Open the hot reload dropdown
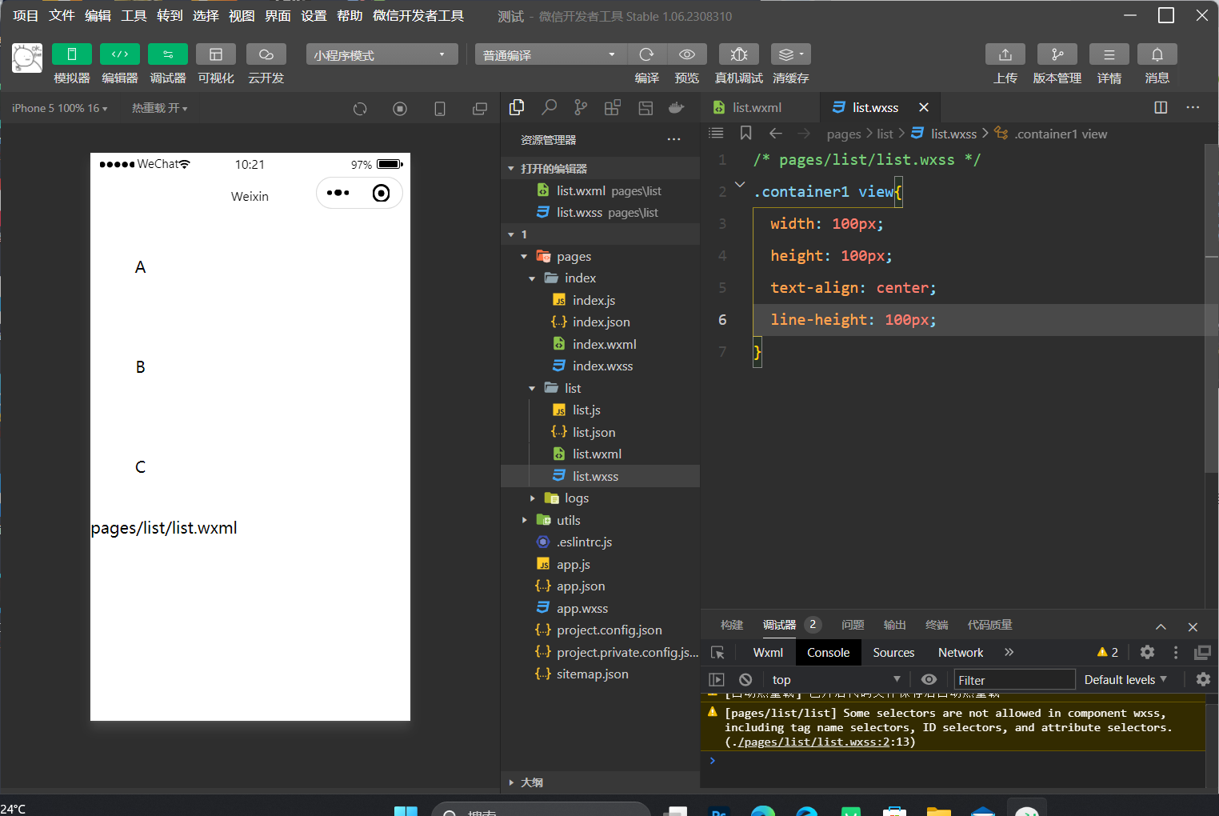The image size is (1219, 816). (159, 108)
